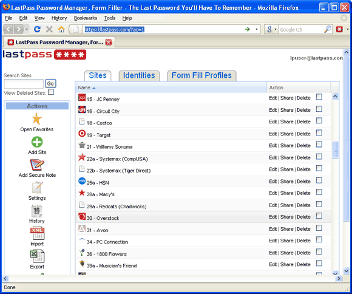Tick the checkbox for 19 - Target
Viewport: 352px width, 294px height.
pyautogui.click(x=319, y=132)
